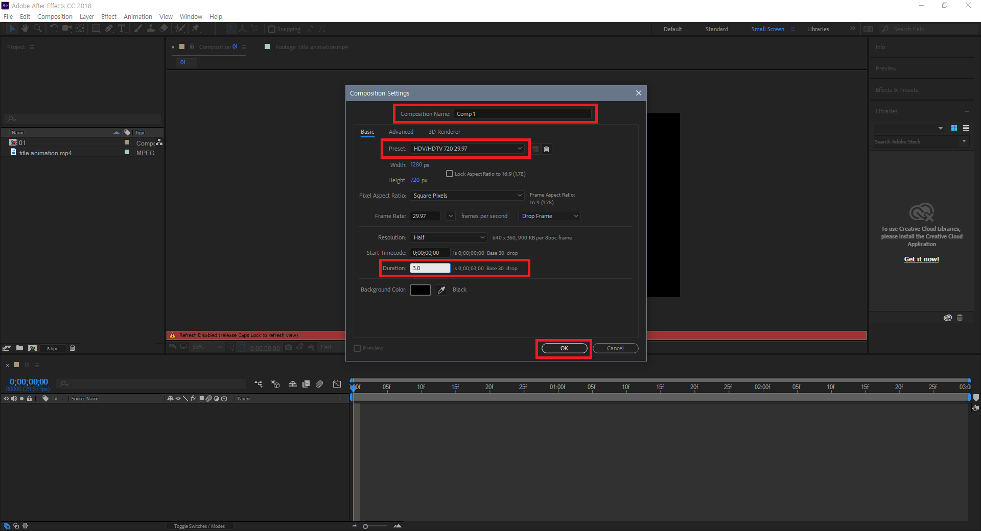The height and width of the screenshot is (531, 981).
Task: Create a new composition from Project panel
Action: 33,348
